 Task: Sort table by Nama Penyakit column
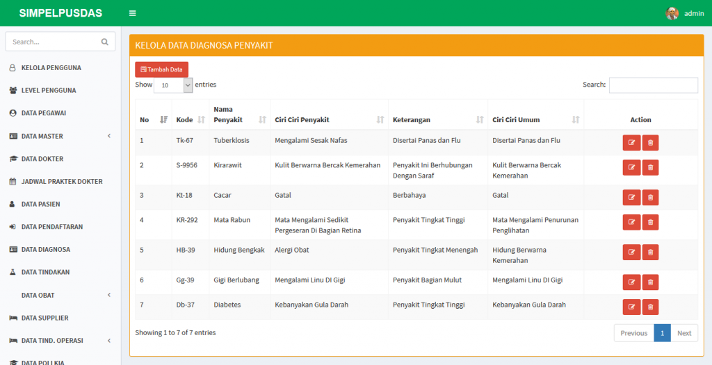tap(240, 114)
